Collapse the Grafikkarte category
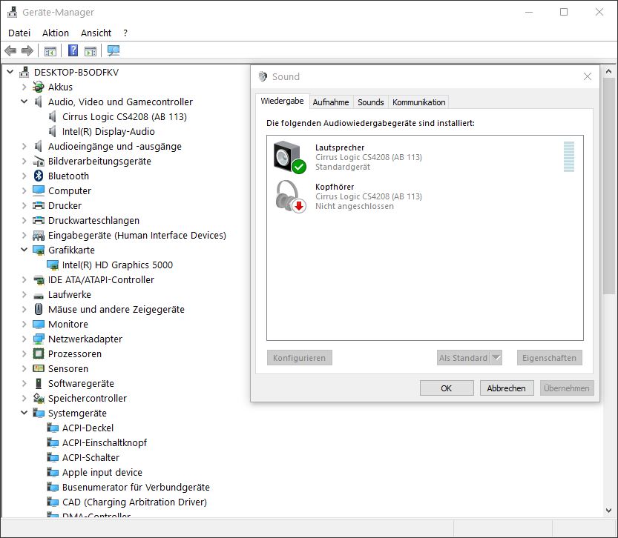The image size is (618, 538). tap(24, 250)
